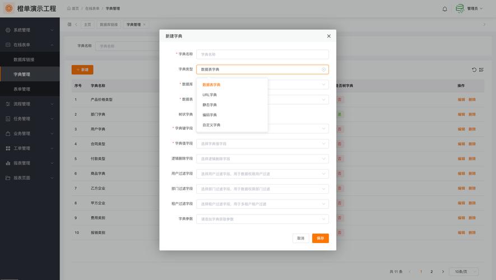Open the notification bell in the header
This screenshot has width=496, height=280.
pos(444,9)
